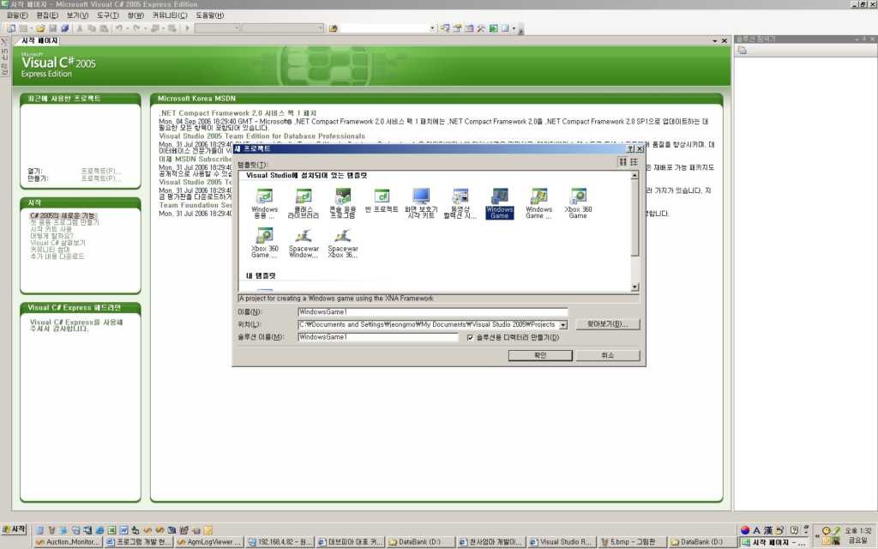Open Properties window from toolbar icon

(457, 28)
